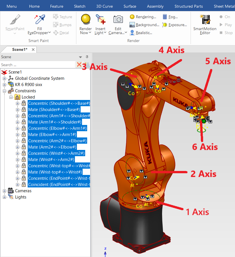The width and height of the screenshot is (235, 257).
Task: Open the Scene panel dropdown arrow
Action: pyautogui.click(x=80, y=57)
